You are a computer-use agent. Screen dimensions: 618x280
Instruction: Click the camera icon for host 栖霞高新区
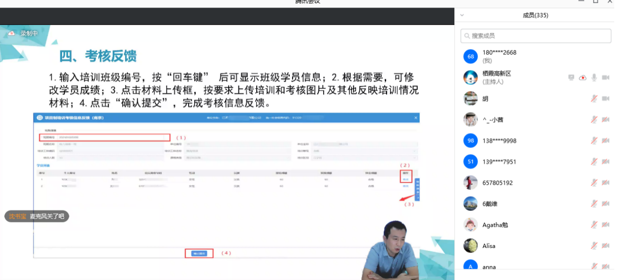[x=606, y=78]
